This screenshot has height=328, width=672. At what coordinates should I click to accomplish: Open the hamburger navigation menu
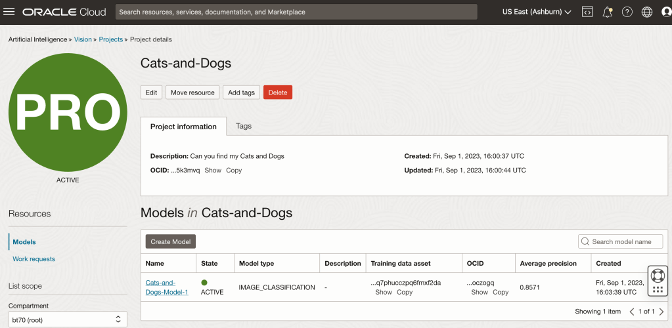[x=9, y=12]
